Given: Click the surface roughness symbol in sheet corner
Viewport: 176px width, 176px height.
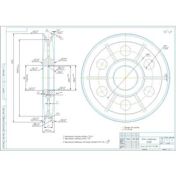Looking at the screenshot, I should (x=167, y=31).
